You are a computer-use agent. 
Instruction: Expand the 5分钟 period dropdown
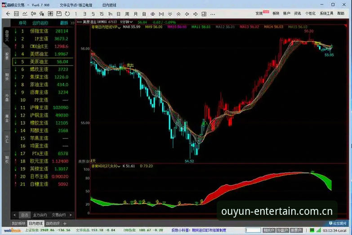point(126,22)
